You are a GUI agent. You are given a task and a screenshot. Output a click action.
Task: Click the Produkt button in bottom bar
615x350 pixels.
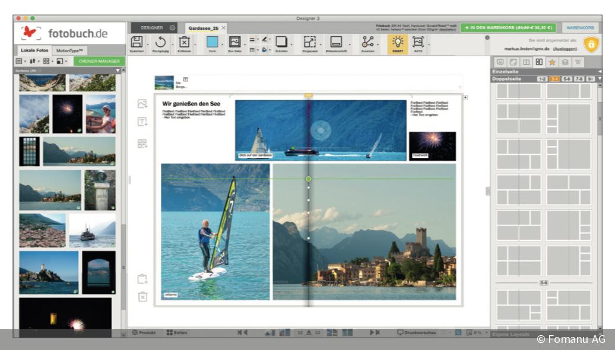[x=144, y=332]
